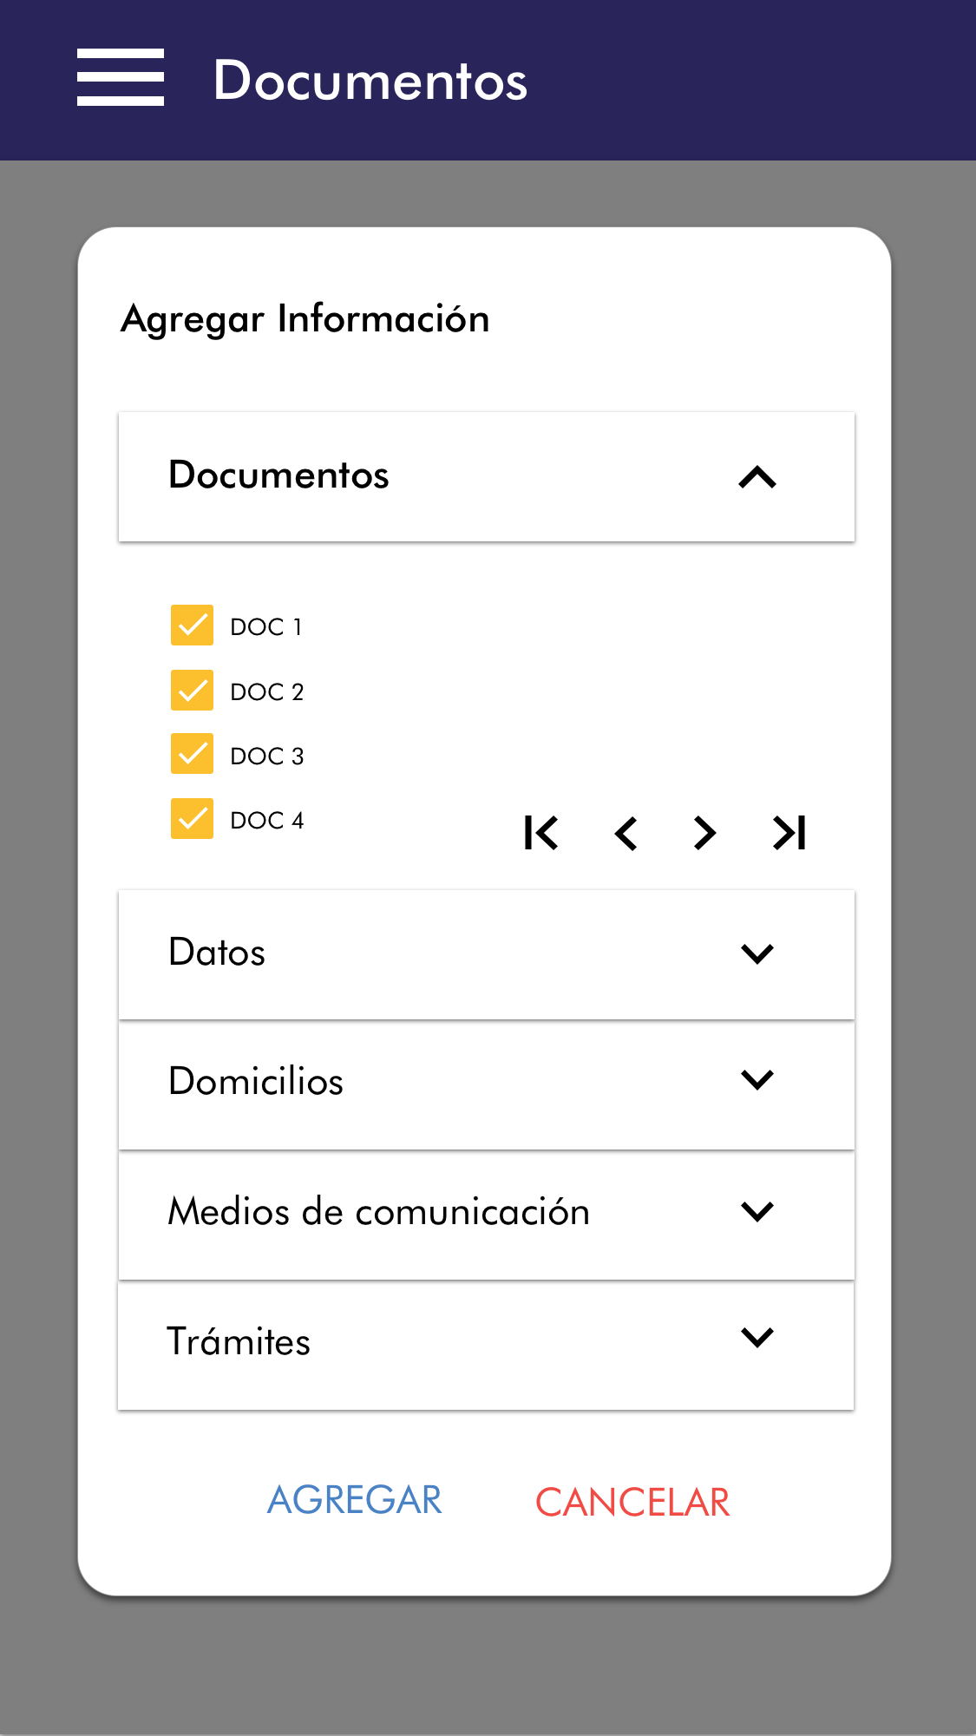Uncheck the DOC 2 checkbox
Screen dimensions: 976x1736
coord(192,691)
